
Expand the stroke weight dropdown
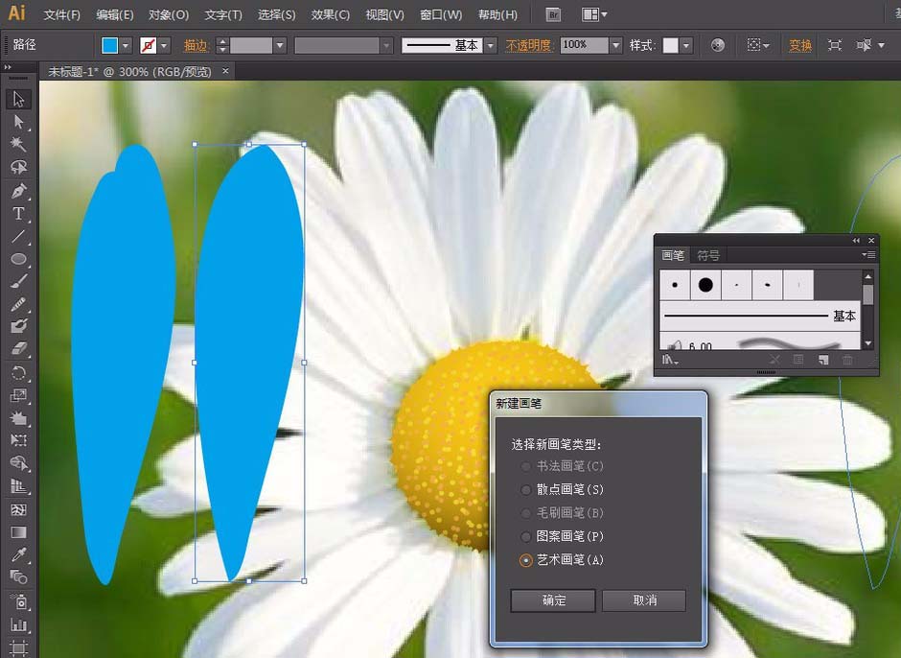click(280, 45)
